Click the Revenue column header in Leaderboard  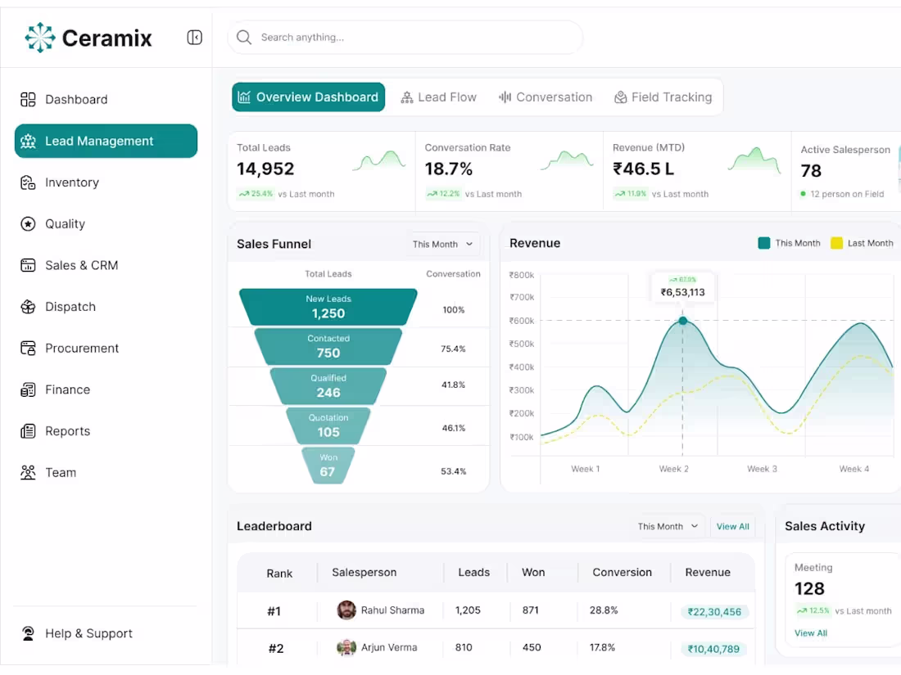708,572
